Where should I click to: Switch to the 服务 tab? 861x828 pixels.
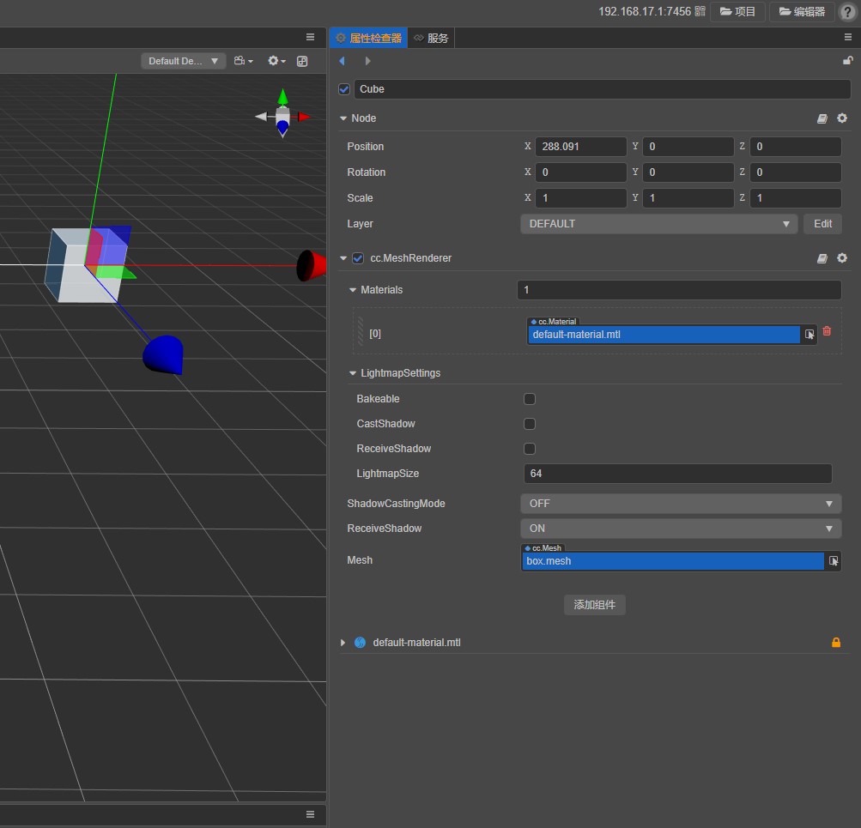tap(431, 38)
